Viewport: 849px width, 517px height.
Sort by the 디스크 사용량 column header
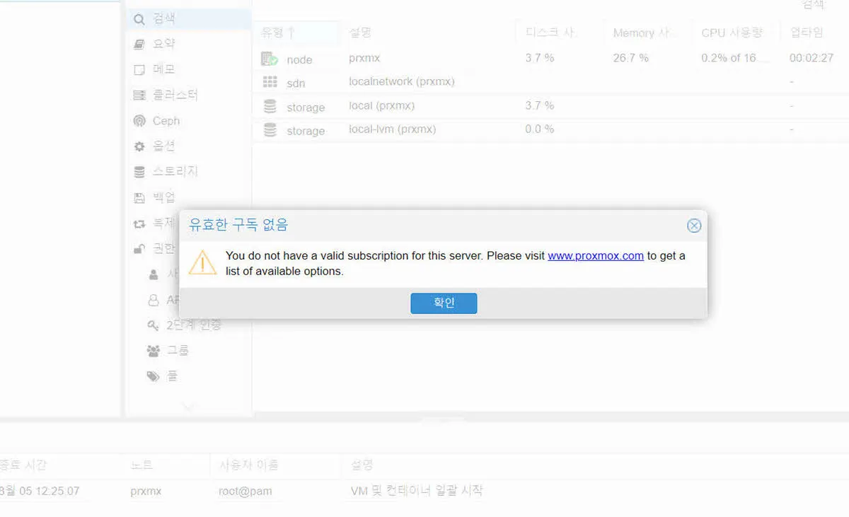[559, 33]
